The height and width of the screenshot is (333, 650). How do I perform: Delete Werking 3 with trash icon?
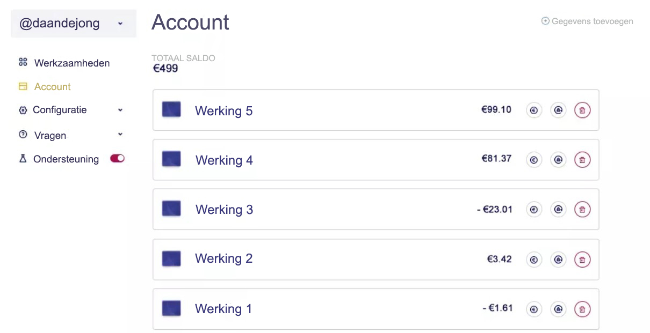click(x=582, y=210)
